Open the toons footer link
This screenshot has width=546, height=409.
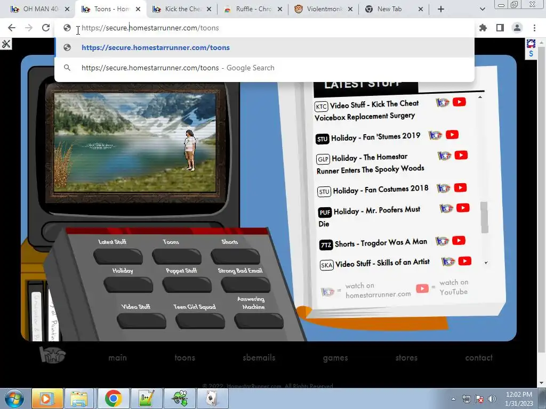184,357
